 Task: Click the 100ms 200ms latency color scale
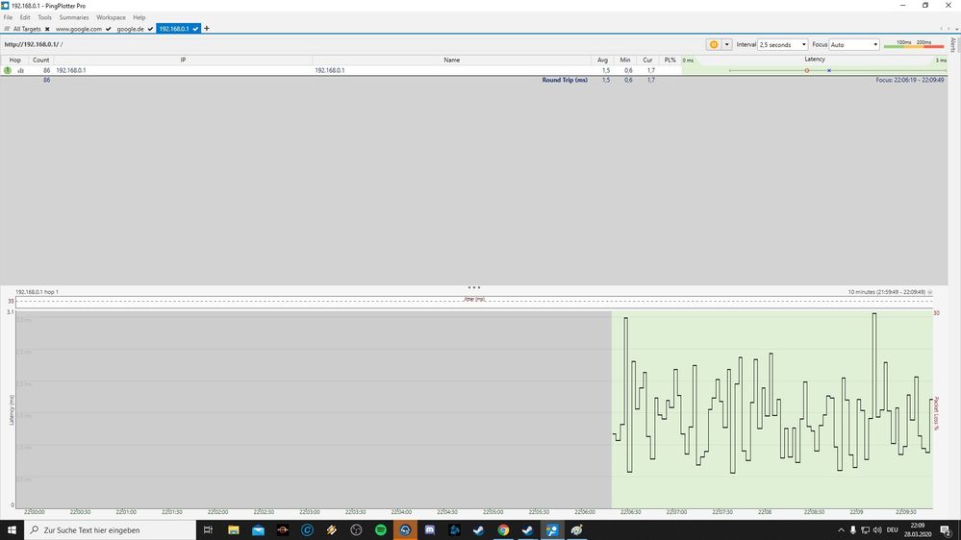pos(914,44)
